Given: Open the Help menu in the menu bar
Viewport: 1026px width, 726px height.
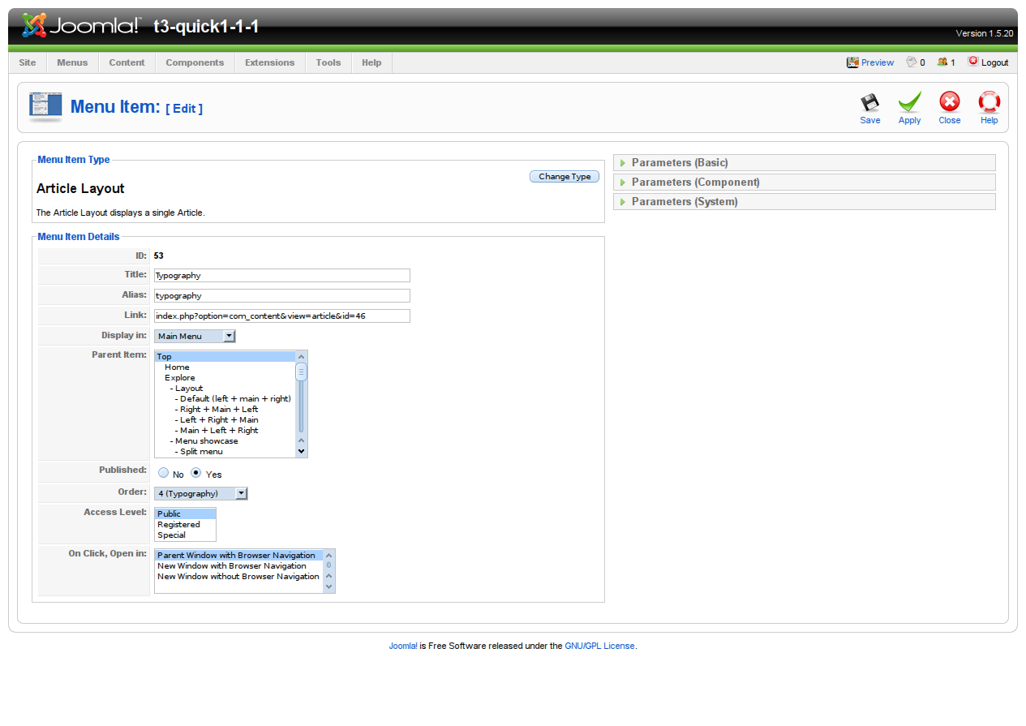Looking at the screenshot, I should click(x=371, y=62).
